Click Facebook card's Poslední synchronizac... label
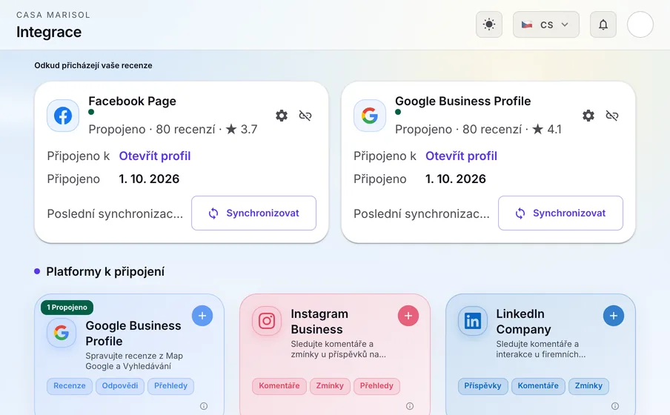The image size is (670, 415). 115,213
